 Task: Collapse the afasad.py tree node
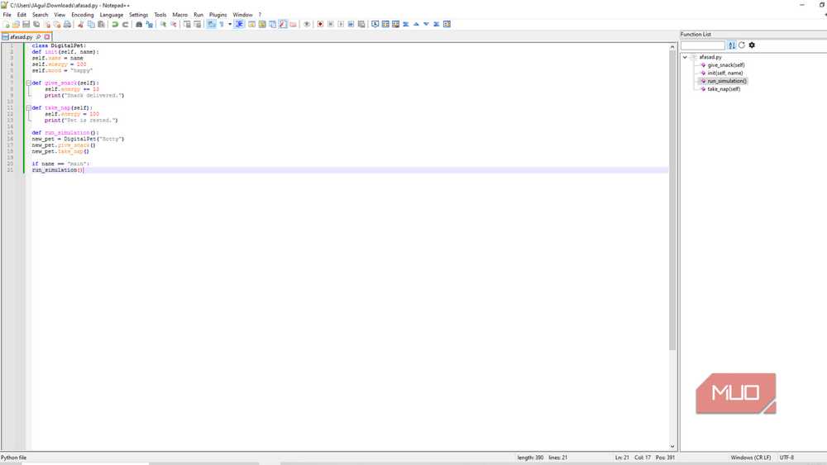click(685, 57)
